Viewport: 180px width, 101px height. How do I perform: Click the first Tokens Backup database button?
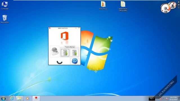click(x=65, y=53)
